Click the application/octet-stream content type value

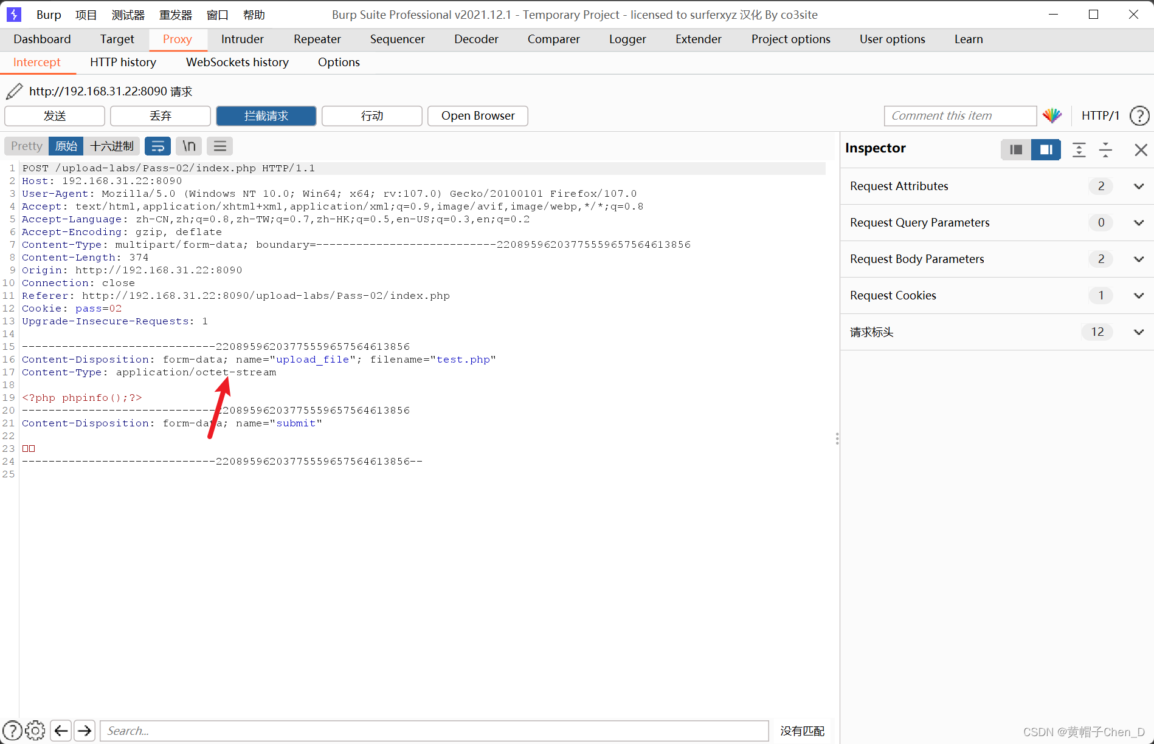point(196,372)
